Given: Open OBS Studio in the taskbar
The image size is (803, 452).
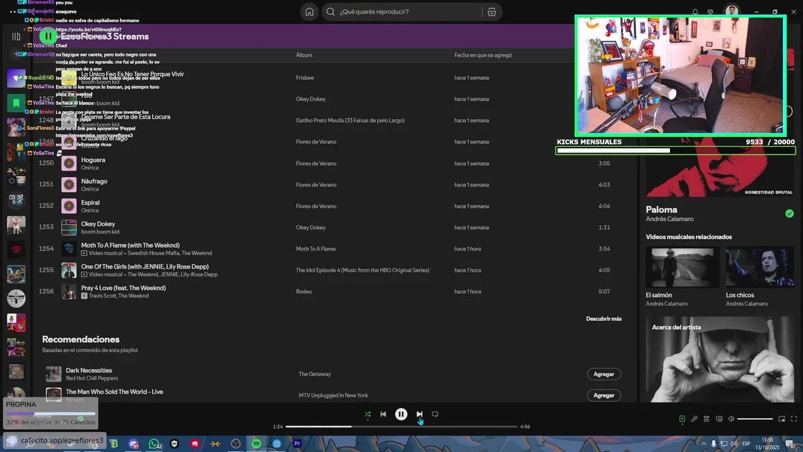Looking at the screenshot, I should tap(236, 444).
